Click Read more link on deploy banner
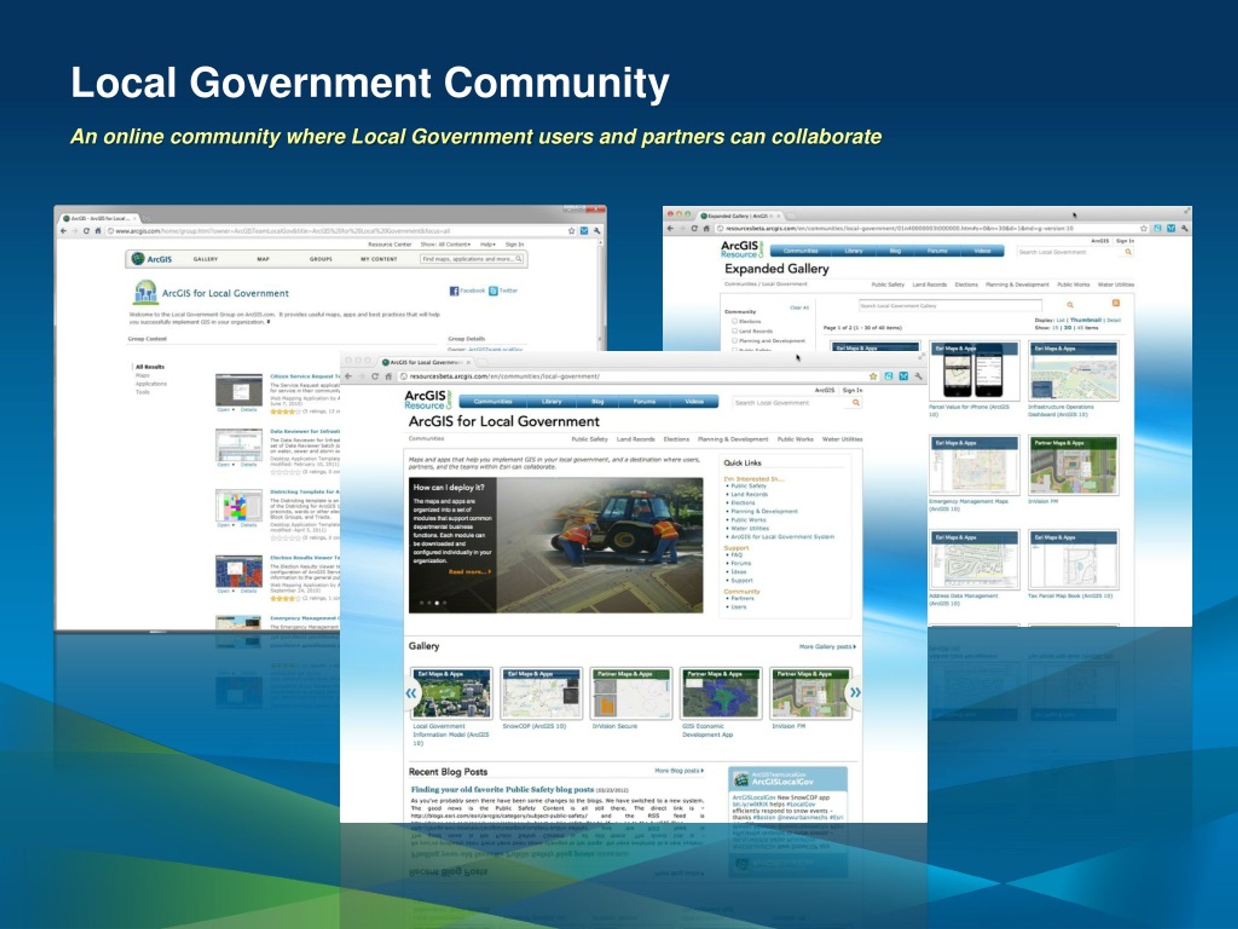The width and height of the screenshot is (1238, 929). [x=470, y=572]
